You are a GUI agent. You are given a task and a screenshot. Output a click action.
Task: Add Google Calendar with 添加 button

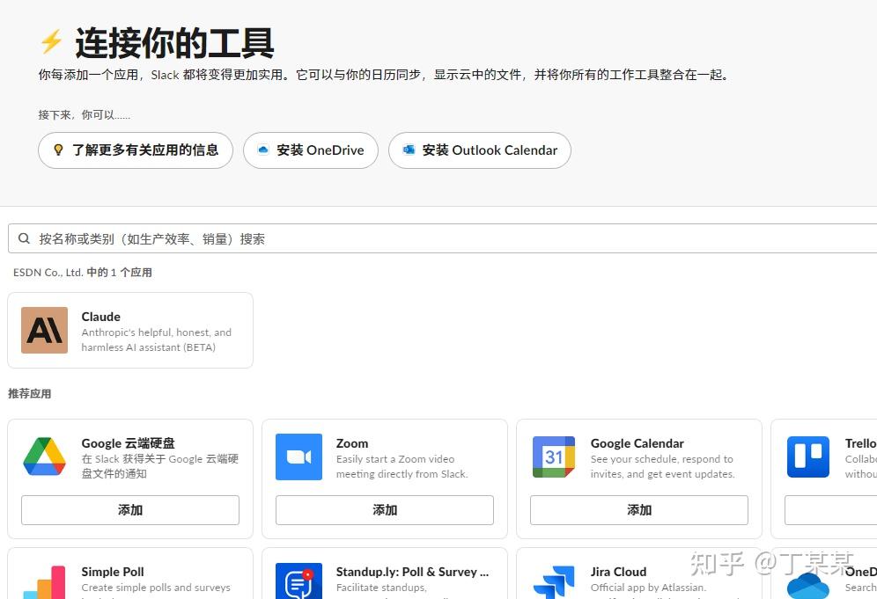coord(639,509)
